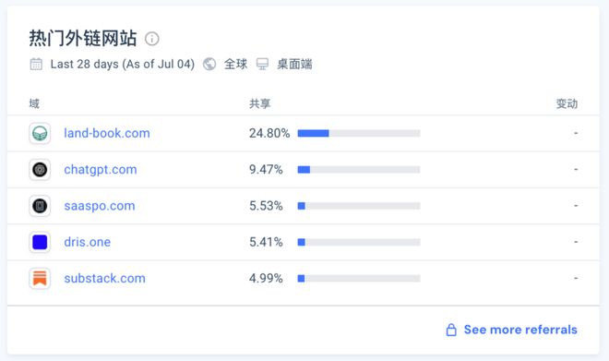Click the globe icon next to 全球
Screen dimensions: 609x361
(209, 64)
